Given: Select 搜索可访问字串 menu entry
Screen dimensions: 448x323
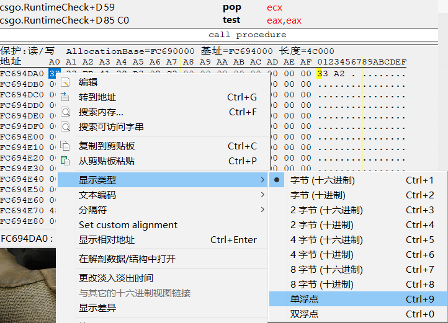Looking at the screenshot, I should [x=163, y=127].
